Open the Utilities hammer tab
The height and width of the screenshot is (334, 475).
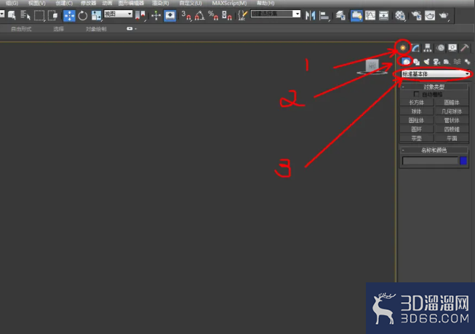[465, 47]
